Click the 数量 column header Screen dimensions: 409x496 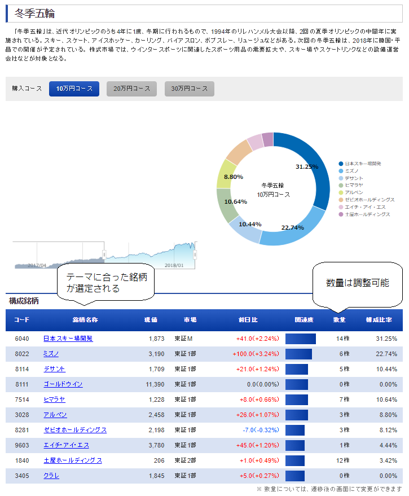339,320
